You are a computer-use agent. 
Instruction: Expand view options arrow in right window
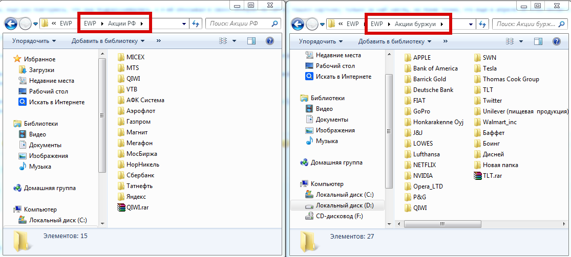(x=521, y=41)
